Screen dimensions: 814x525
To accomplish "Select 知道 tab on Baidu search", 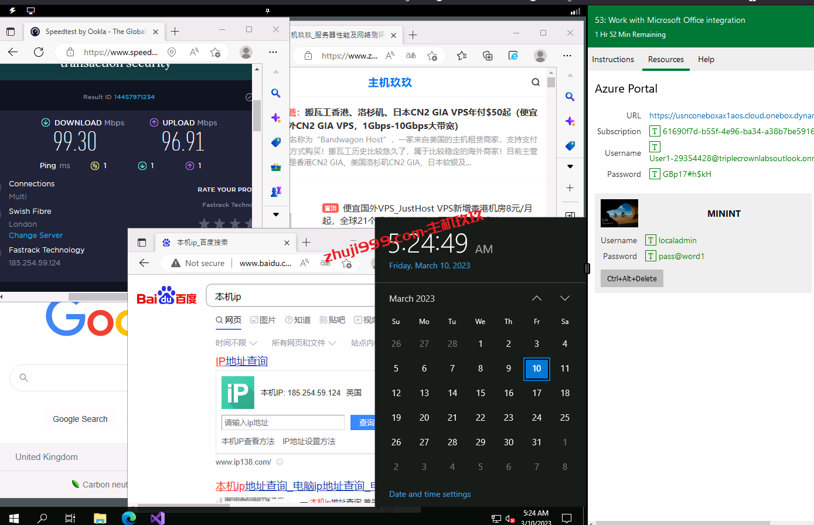I will click(x=298, y=320).
